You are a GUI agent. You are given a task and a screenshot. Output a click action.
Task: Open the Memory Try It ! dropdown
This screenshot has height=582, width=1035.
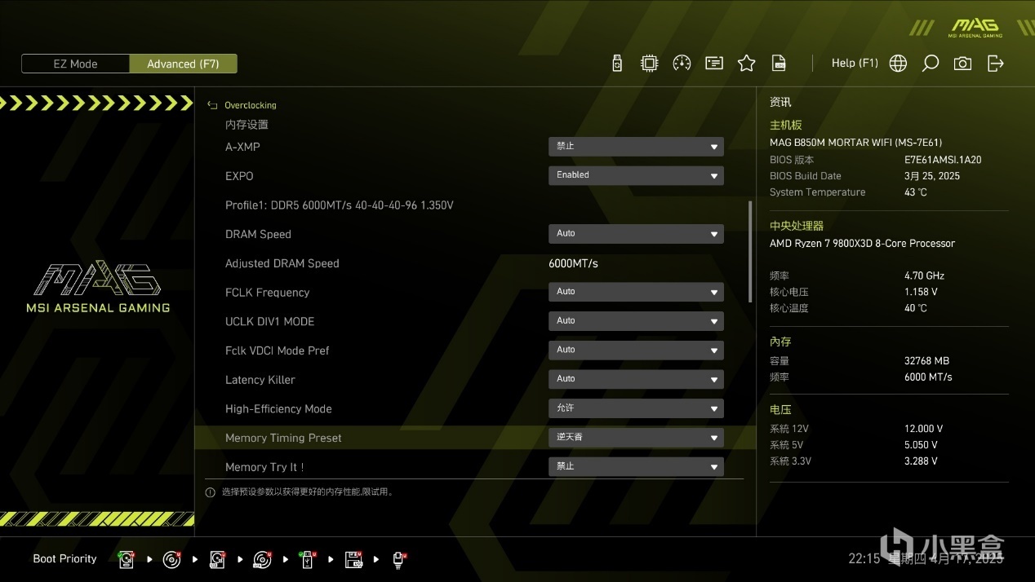(x=636, y=466)
